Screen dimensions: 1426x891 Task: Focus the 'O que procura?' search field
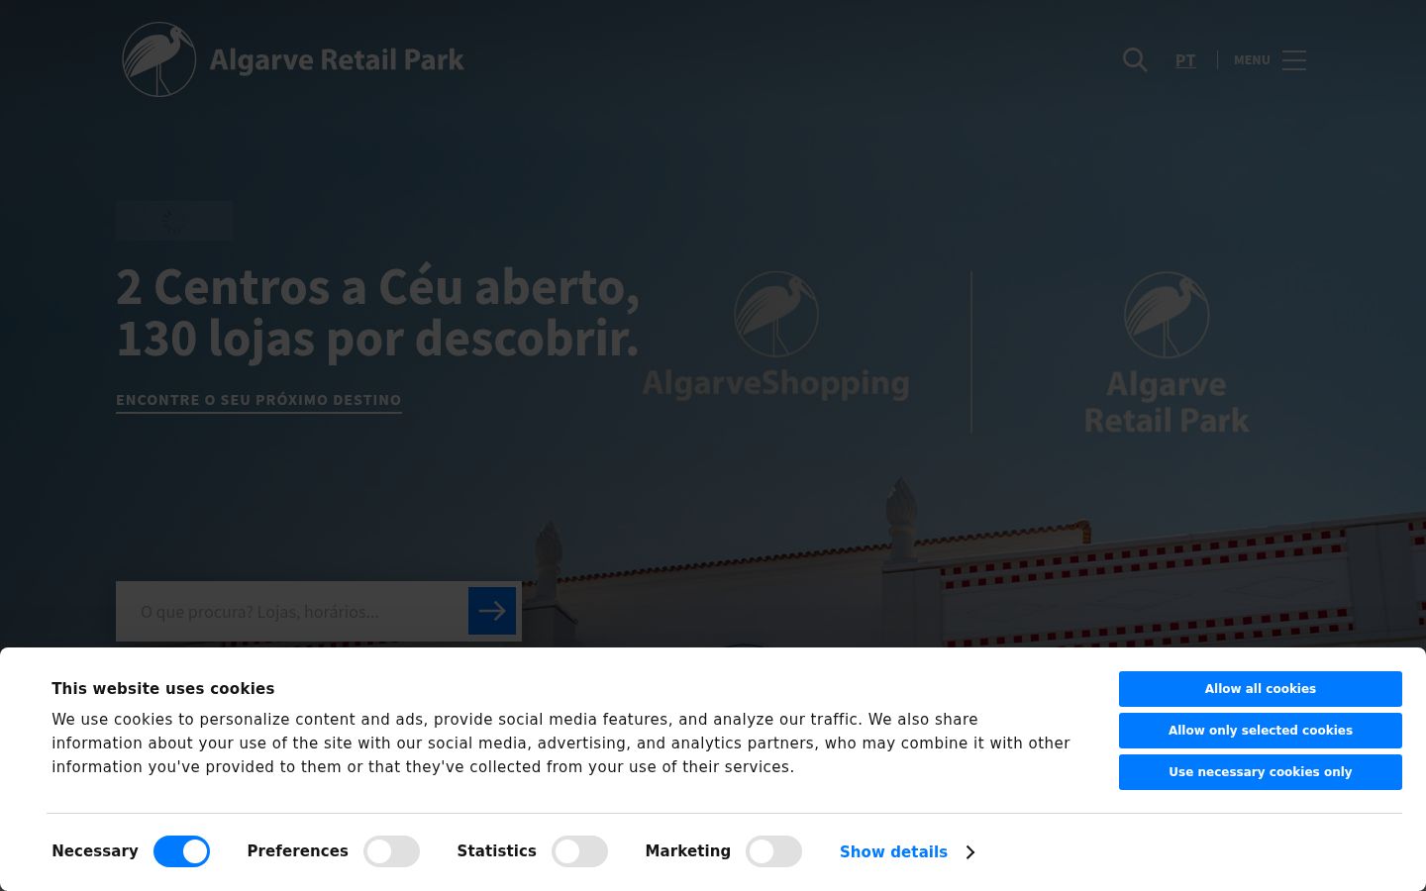[292, 611]
